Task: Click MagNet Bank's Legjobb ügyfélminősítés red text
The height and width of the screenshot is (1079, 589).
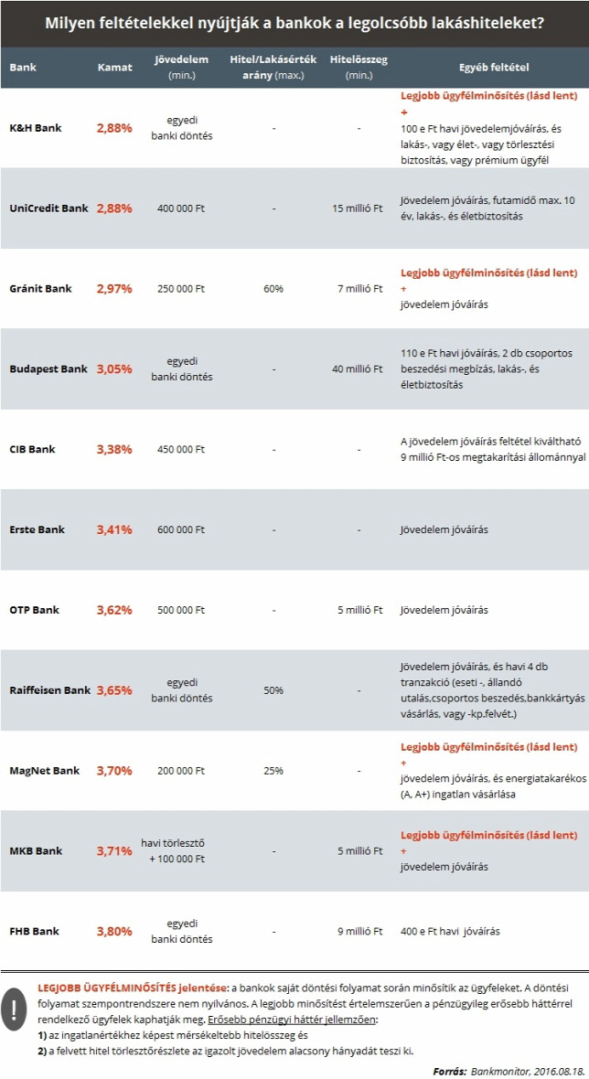Action: 488,747
